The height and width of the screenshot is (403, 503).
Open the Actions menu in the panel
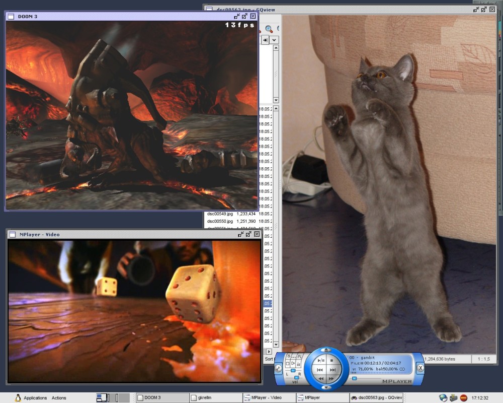click(x=59, y=398)
